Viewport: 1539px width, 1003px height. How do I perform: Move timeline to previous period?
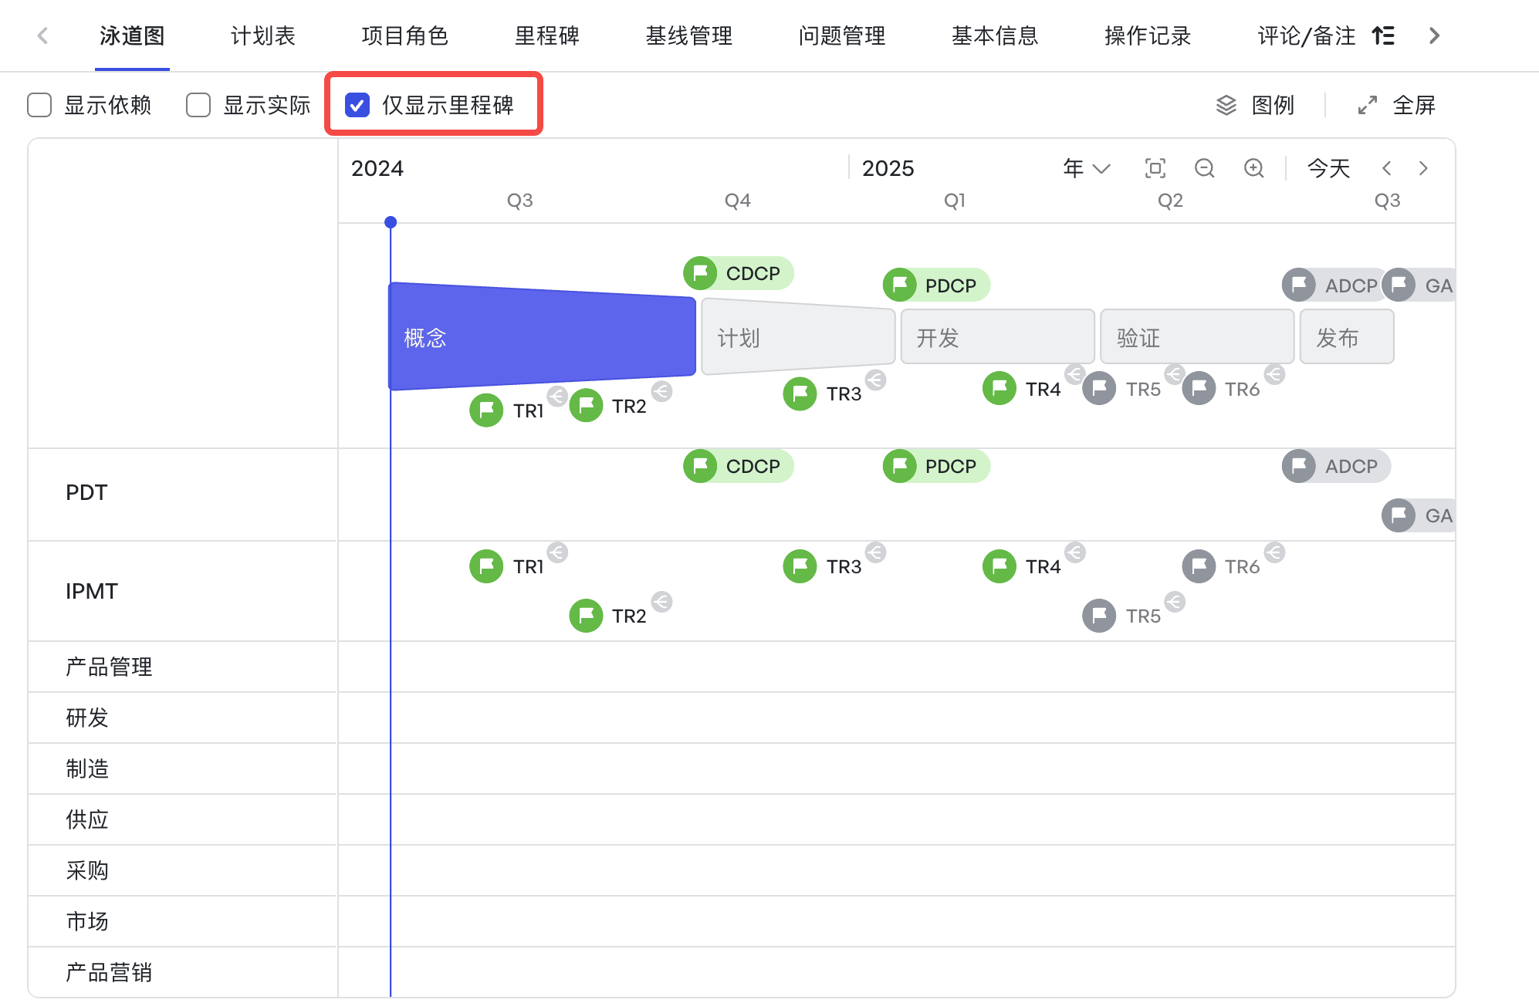[1387, 168]
